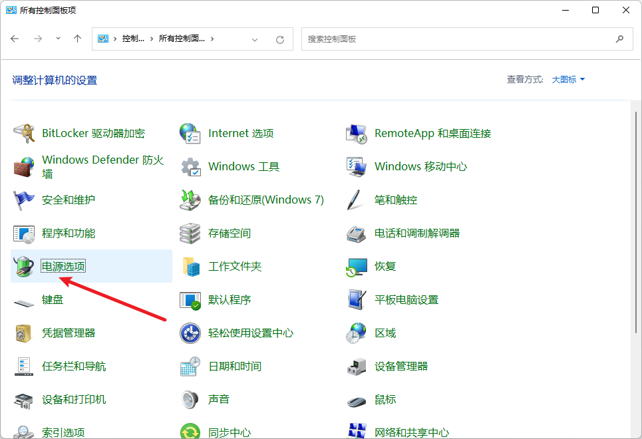Open the Windows Tools gear icon
Screen dimensions: 642x439
click(x=190, y=167)
